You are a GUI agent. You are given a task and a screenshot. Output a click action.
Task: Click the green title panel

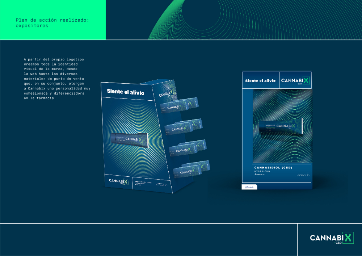pyautogui.click(x=53, y=20)
